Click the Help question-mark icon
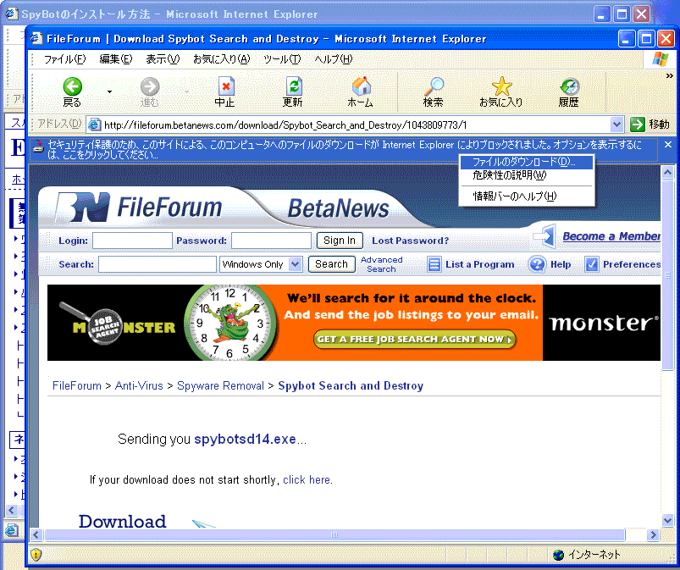This screenshot has height=570, width=680. [538, 264]
